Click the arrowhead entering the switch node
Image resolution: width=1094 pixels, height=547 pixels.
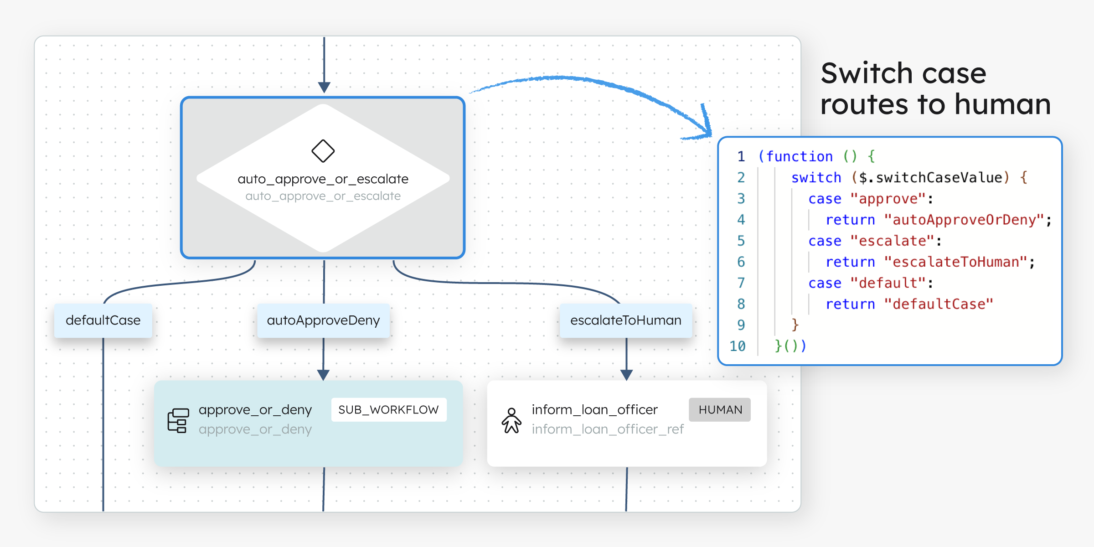(x=324, y=88)
